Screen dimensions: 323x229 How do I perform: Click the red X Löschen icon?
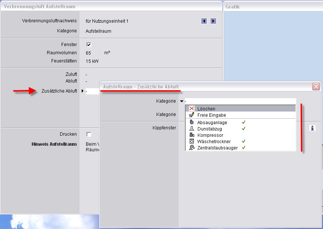pyautogui.click(x=192, y=109)
